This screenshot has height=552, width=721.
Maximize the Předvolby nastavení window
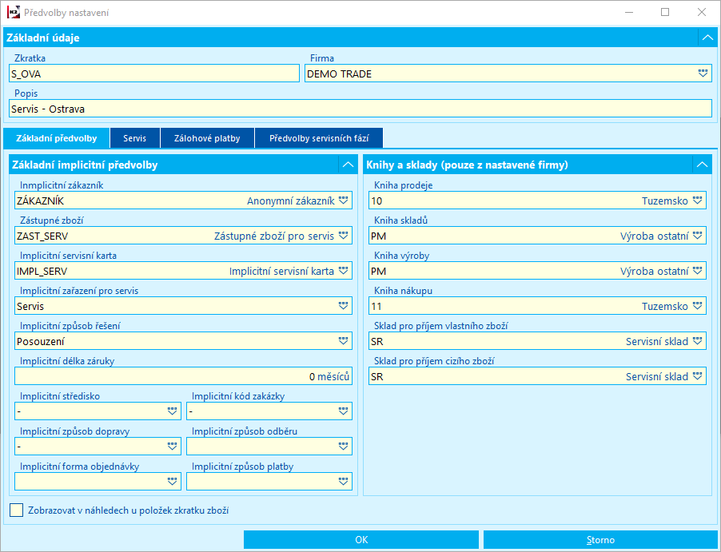click(665, 13)
